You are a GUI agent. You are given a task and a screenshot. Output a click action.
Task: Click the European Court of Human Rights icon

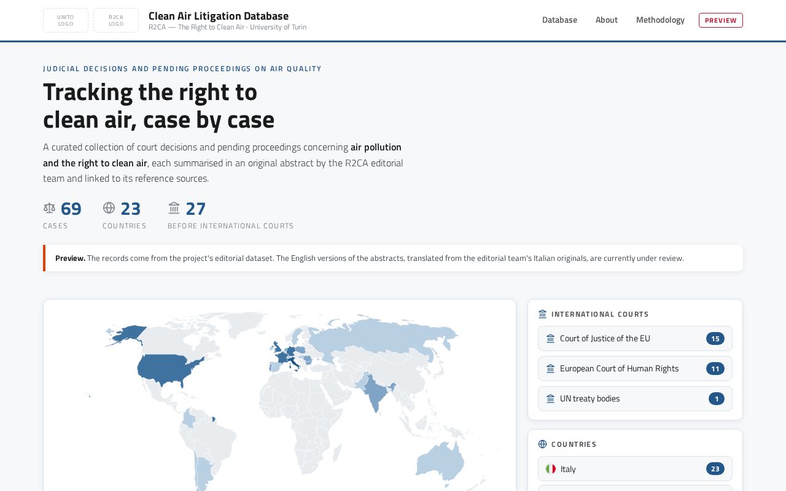[x=550, y=369]
